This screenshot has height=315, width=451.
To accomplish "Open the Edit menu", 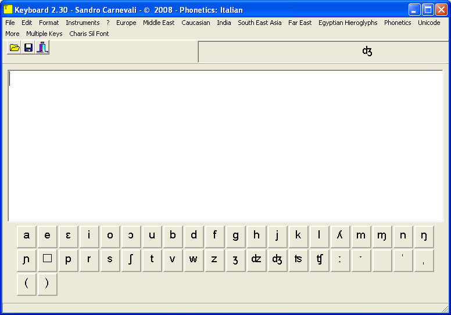I will tap(27, 23).
